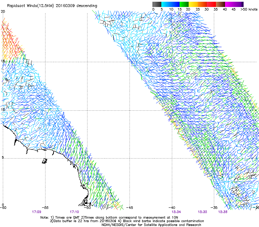Click the '25' legend tick label
The height and width of the screenshot is (227, 259).
[198, 9]
